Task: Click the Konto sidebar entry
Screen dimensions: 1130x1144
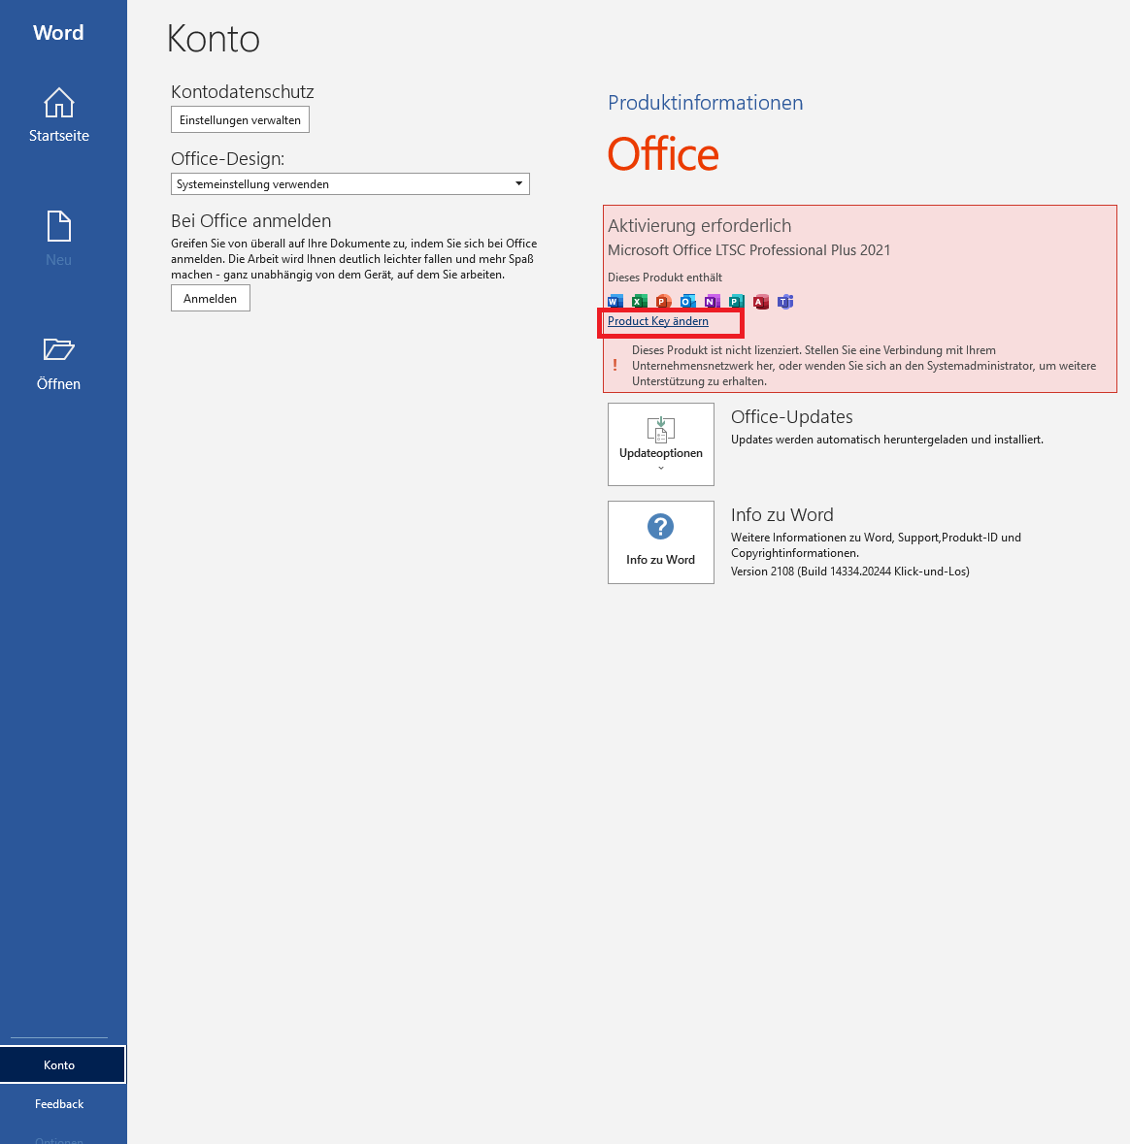Action: tap(59, 1064)
